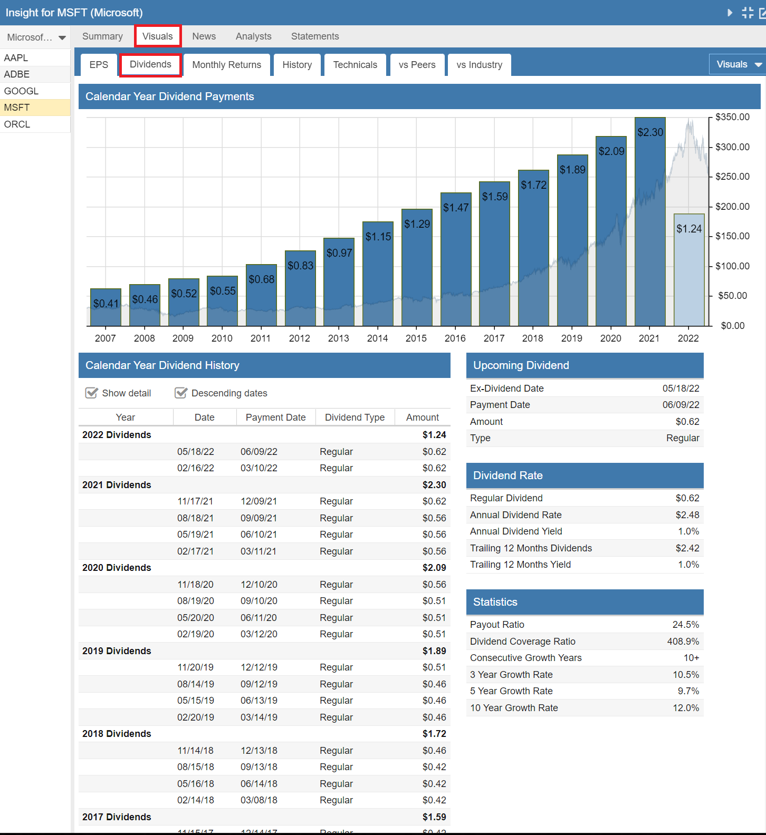
Task: Click the Consecutive Growth Years row
Action: point(585,658)
